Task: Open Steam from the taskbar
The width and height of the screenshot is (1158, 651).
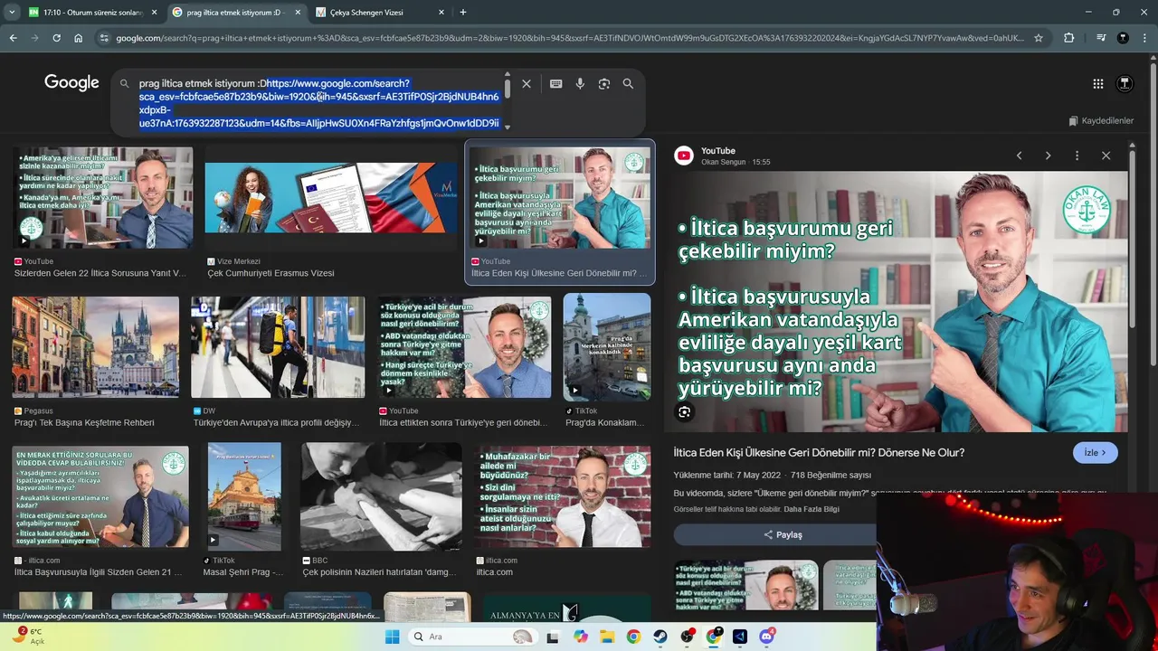Action: click(660, 637)
